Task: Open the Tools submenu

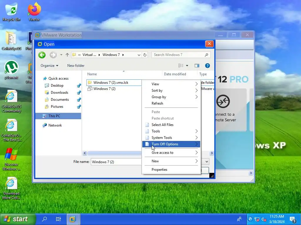Action: [171, 131]
